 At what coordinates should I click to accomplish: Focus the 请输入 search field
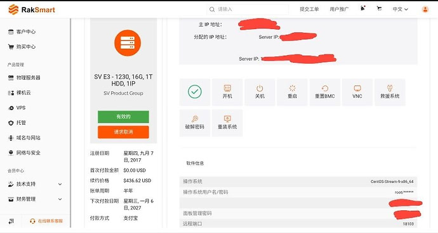tap(248, 9)
